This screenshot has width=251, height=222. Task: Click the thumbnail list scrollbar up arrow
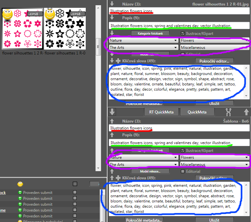[x=98, y=8]
